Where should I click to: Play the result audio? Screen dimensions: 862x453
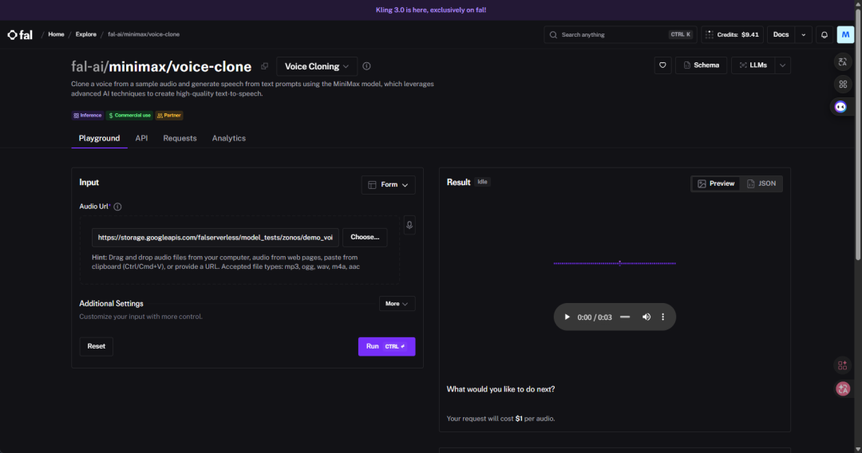click(x=567, y=317)
